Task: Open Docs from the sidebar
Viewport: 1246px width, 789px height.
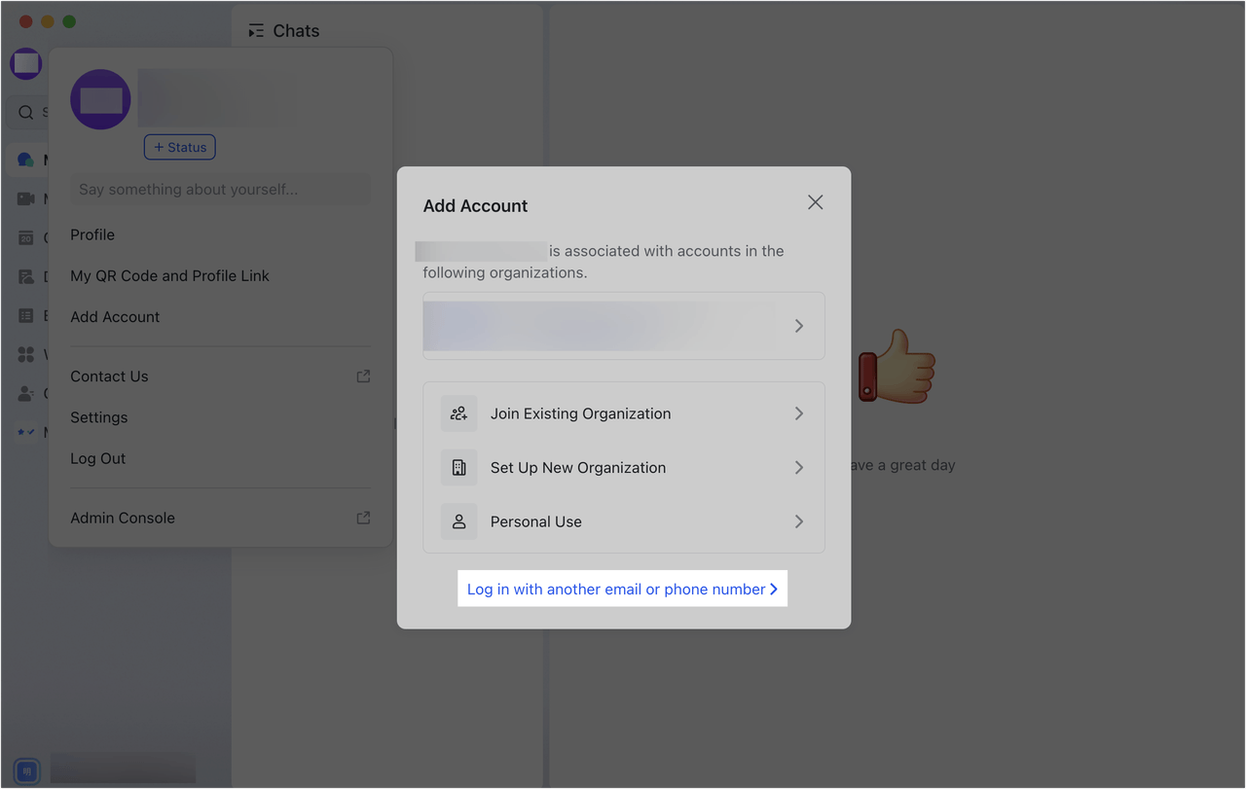Action: [25, 275]
